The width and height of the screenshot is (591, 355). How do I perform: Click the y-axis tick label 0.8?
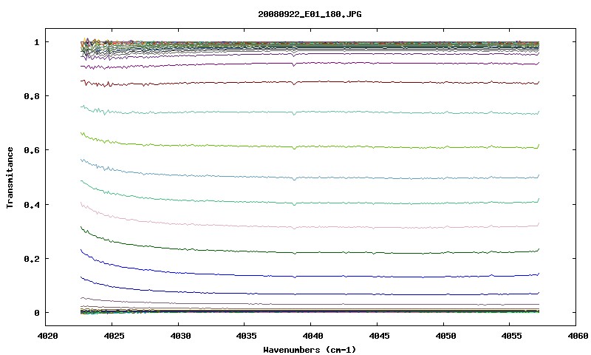(x=32, y=96)
